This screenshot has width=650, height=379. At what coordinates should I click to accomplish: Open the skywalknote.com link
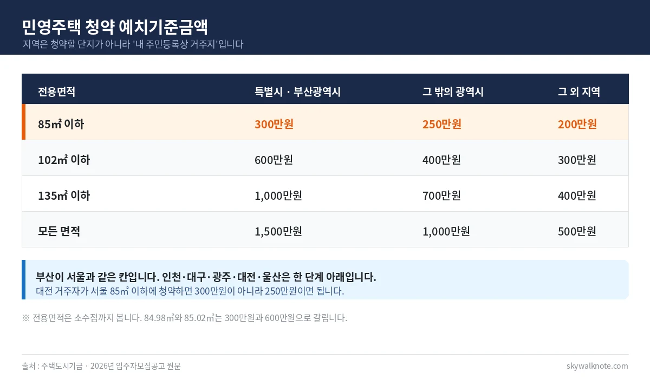tap(597, 366)
